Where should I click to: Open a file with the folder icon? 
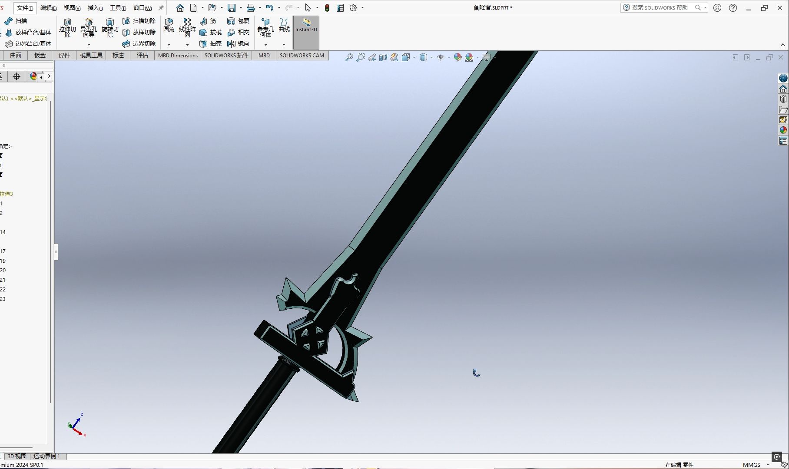pyautogui.click(x=212, y=8)
